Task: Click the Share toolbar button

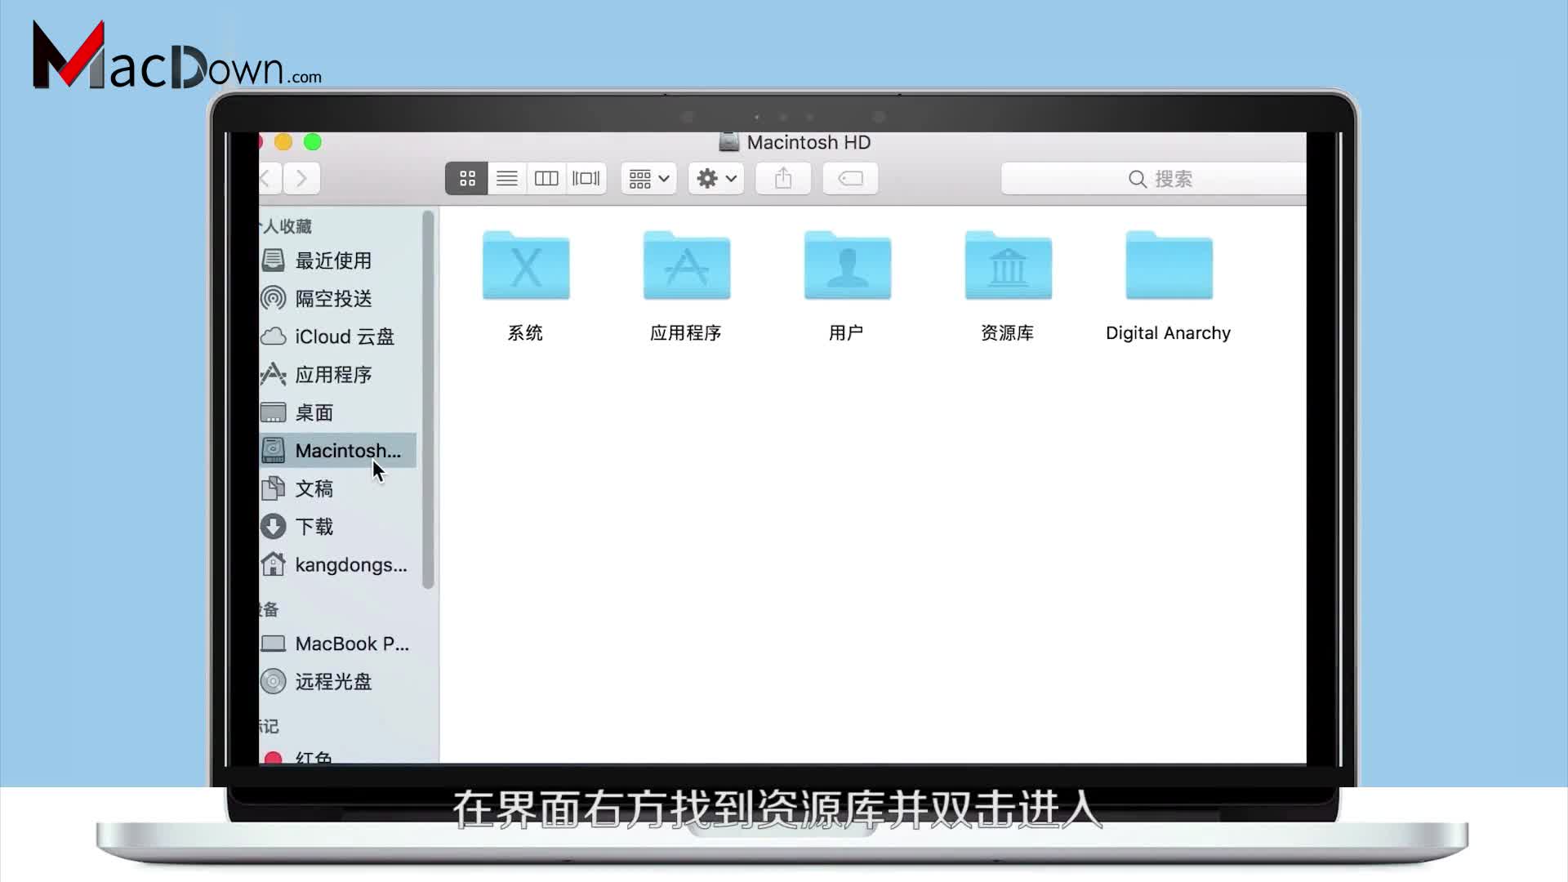Action: (x=782, y=178)
